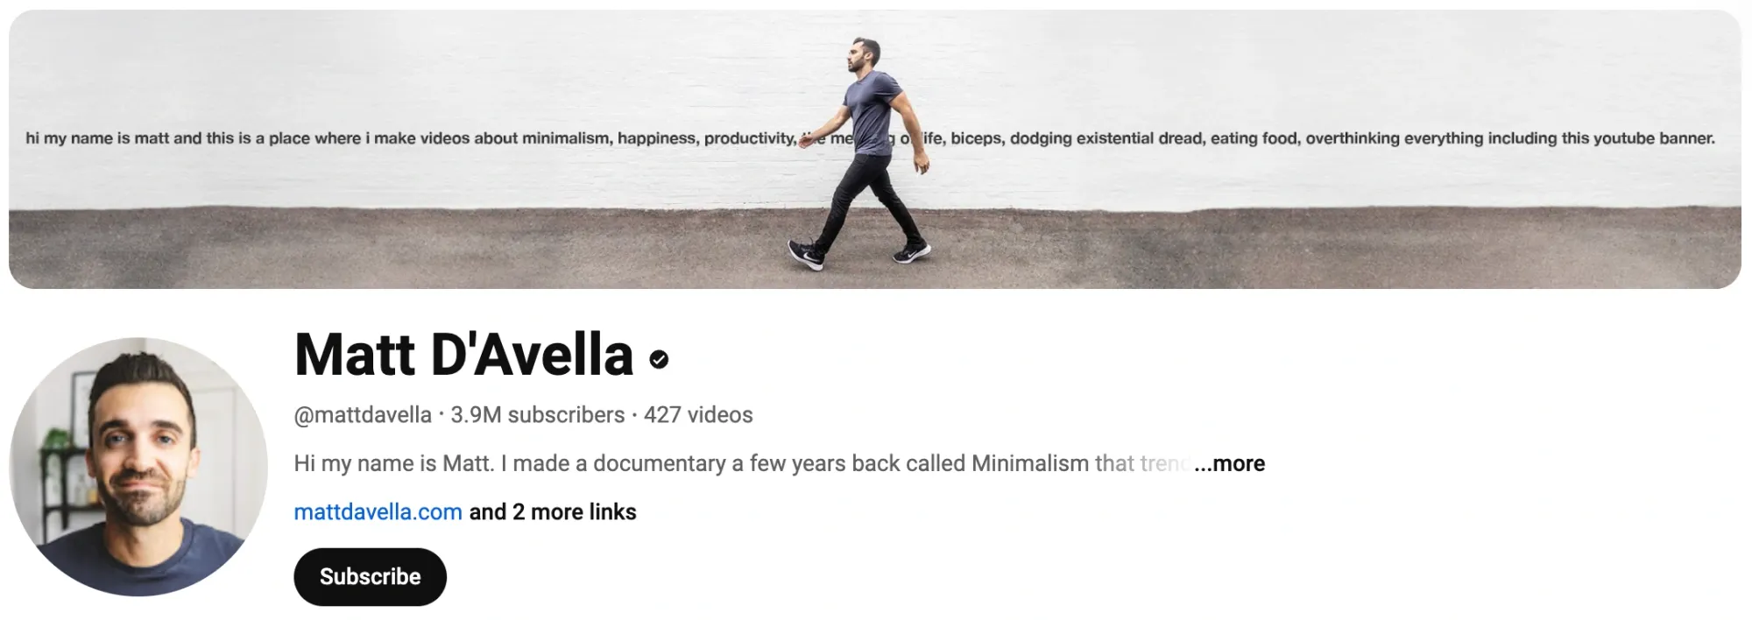
Task: Expand the channel description with ...more
Action: (x=1230, y=463)
